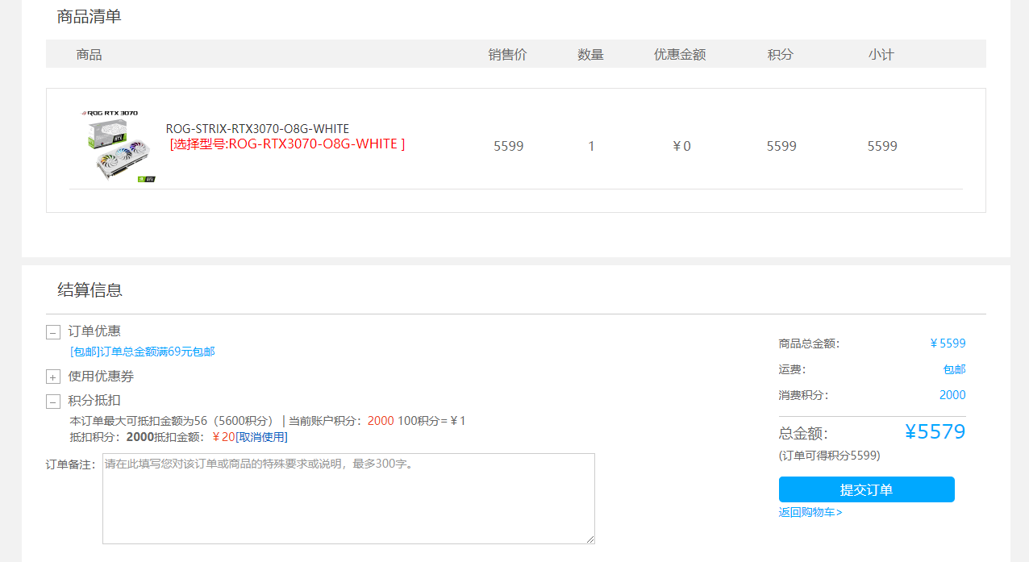
Task: Click the 商品 column header
Action: (x=89, y=54)
